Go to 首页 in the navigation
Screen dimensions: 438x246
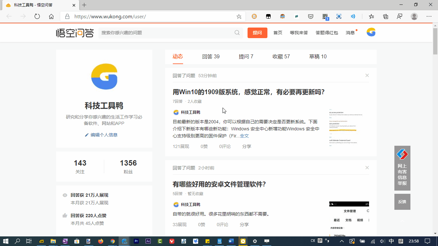click(x=278, y=33)
